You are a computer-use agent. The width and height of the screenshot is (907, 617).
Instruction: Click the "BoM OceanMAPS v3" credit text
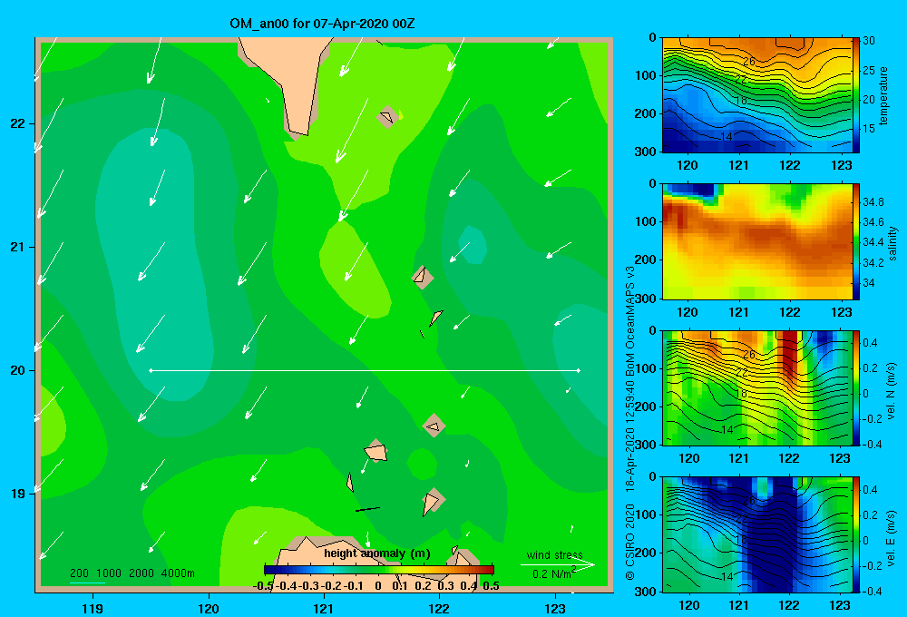(630, 321)
